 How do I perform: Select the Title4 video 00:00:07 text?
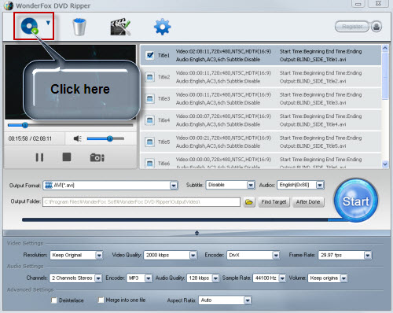coord(223,116)
